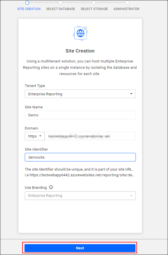Go to the Administrator step
Screen dimensions: 168x255
(x=126, y=9)
